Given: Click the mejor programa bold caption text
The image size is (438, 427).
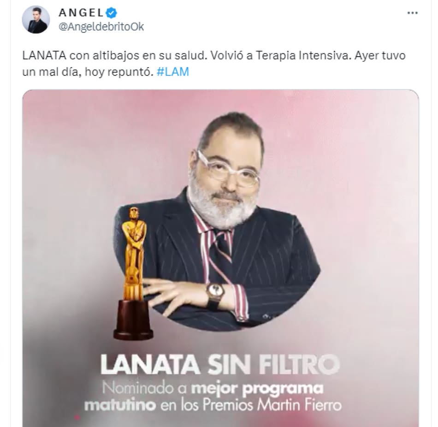Looking at the screenshot, I should click(257, 389).
